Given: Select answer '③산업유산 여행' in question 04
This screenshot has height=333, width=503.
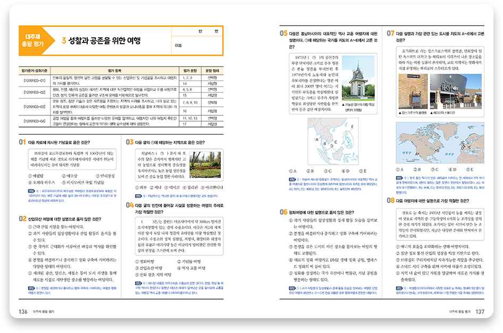Looking at the screenshot, I should pos(148,268).
